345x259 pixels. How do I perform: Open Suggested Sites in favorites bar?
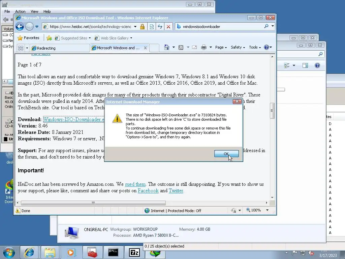tap(73, 38)
